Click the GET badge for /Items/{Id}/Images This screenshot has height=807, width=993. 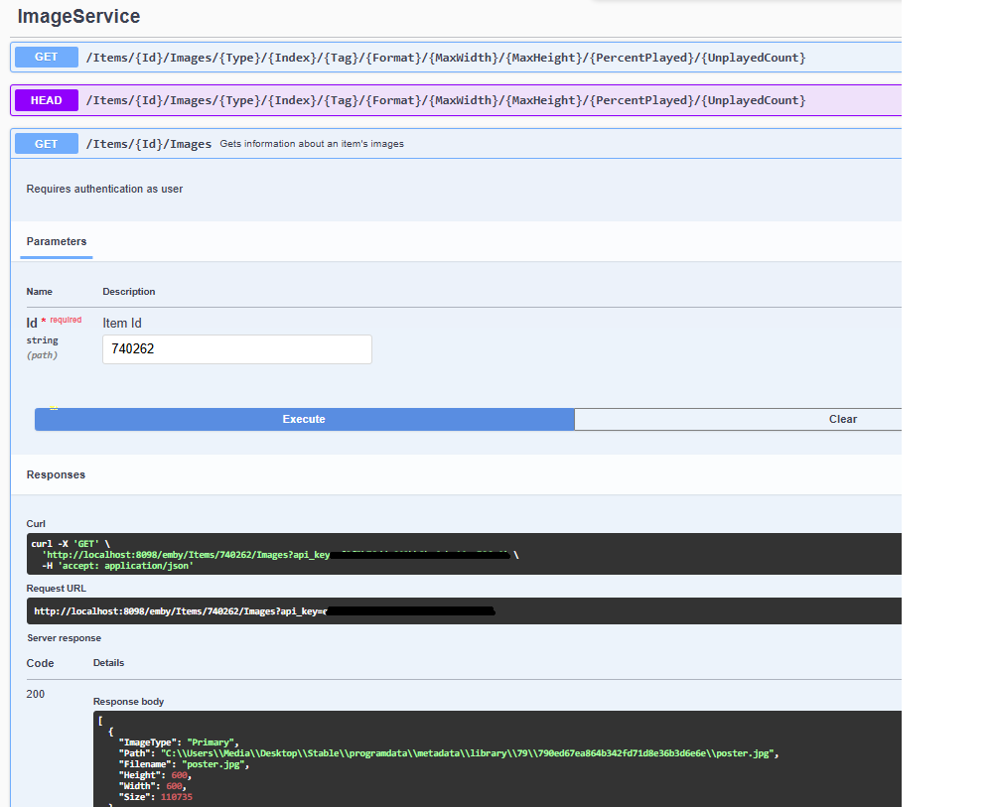pos(47,144)
